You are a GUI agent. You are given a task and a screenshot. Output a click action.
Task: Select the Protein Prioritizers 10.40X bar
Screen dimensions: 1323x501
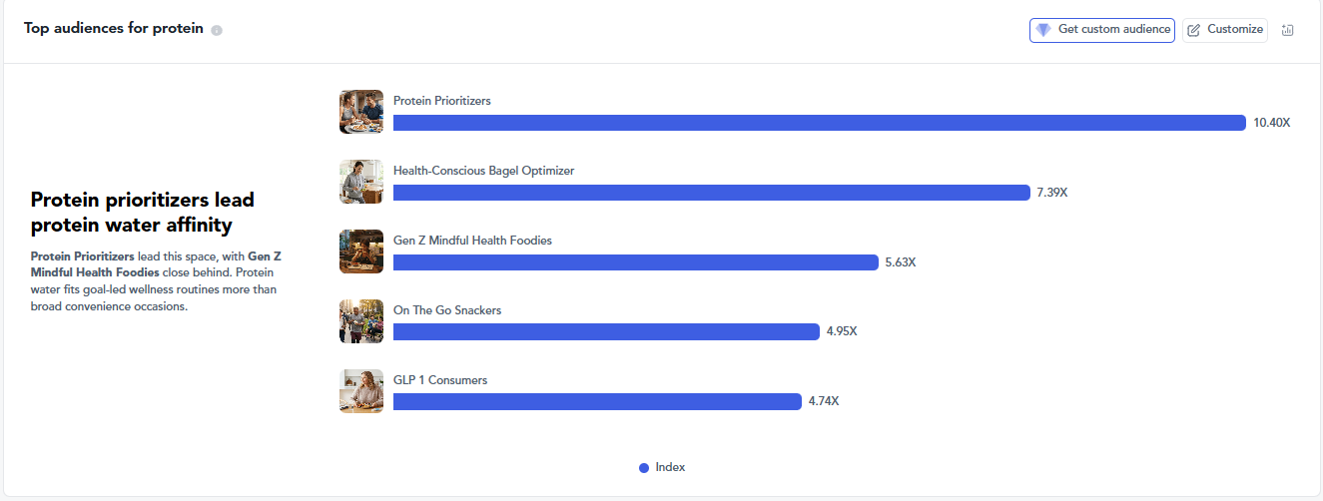820,123
